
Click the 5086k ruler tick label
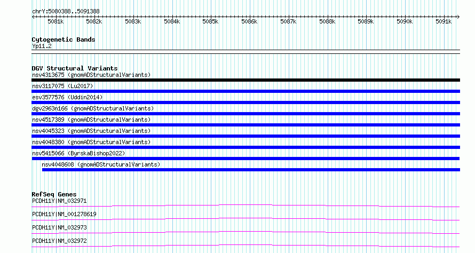(x=249, y=21)
